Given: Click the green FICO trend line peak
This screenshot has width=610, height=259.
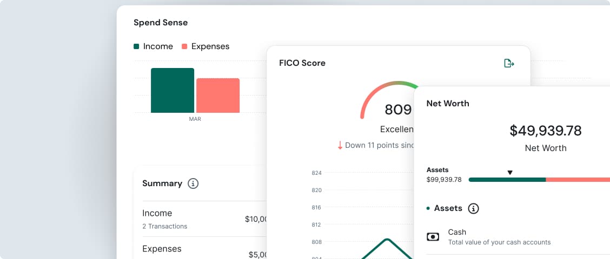Looking at the screenshot, I should [387, 240].
